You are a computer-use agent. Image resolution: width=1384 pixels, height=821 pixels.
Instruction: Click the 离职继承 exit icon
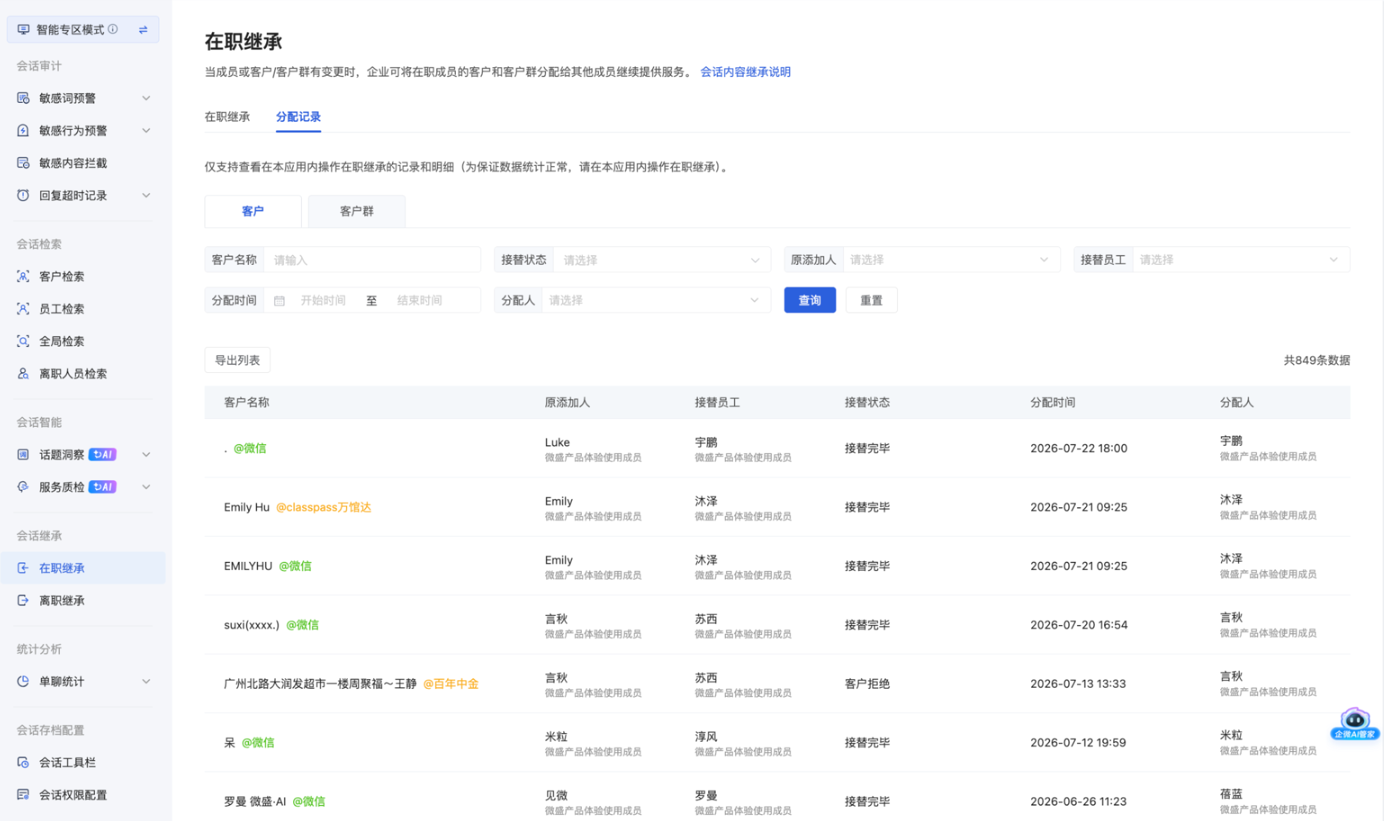[x=23, y=600]
